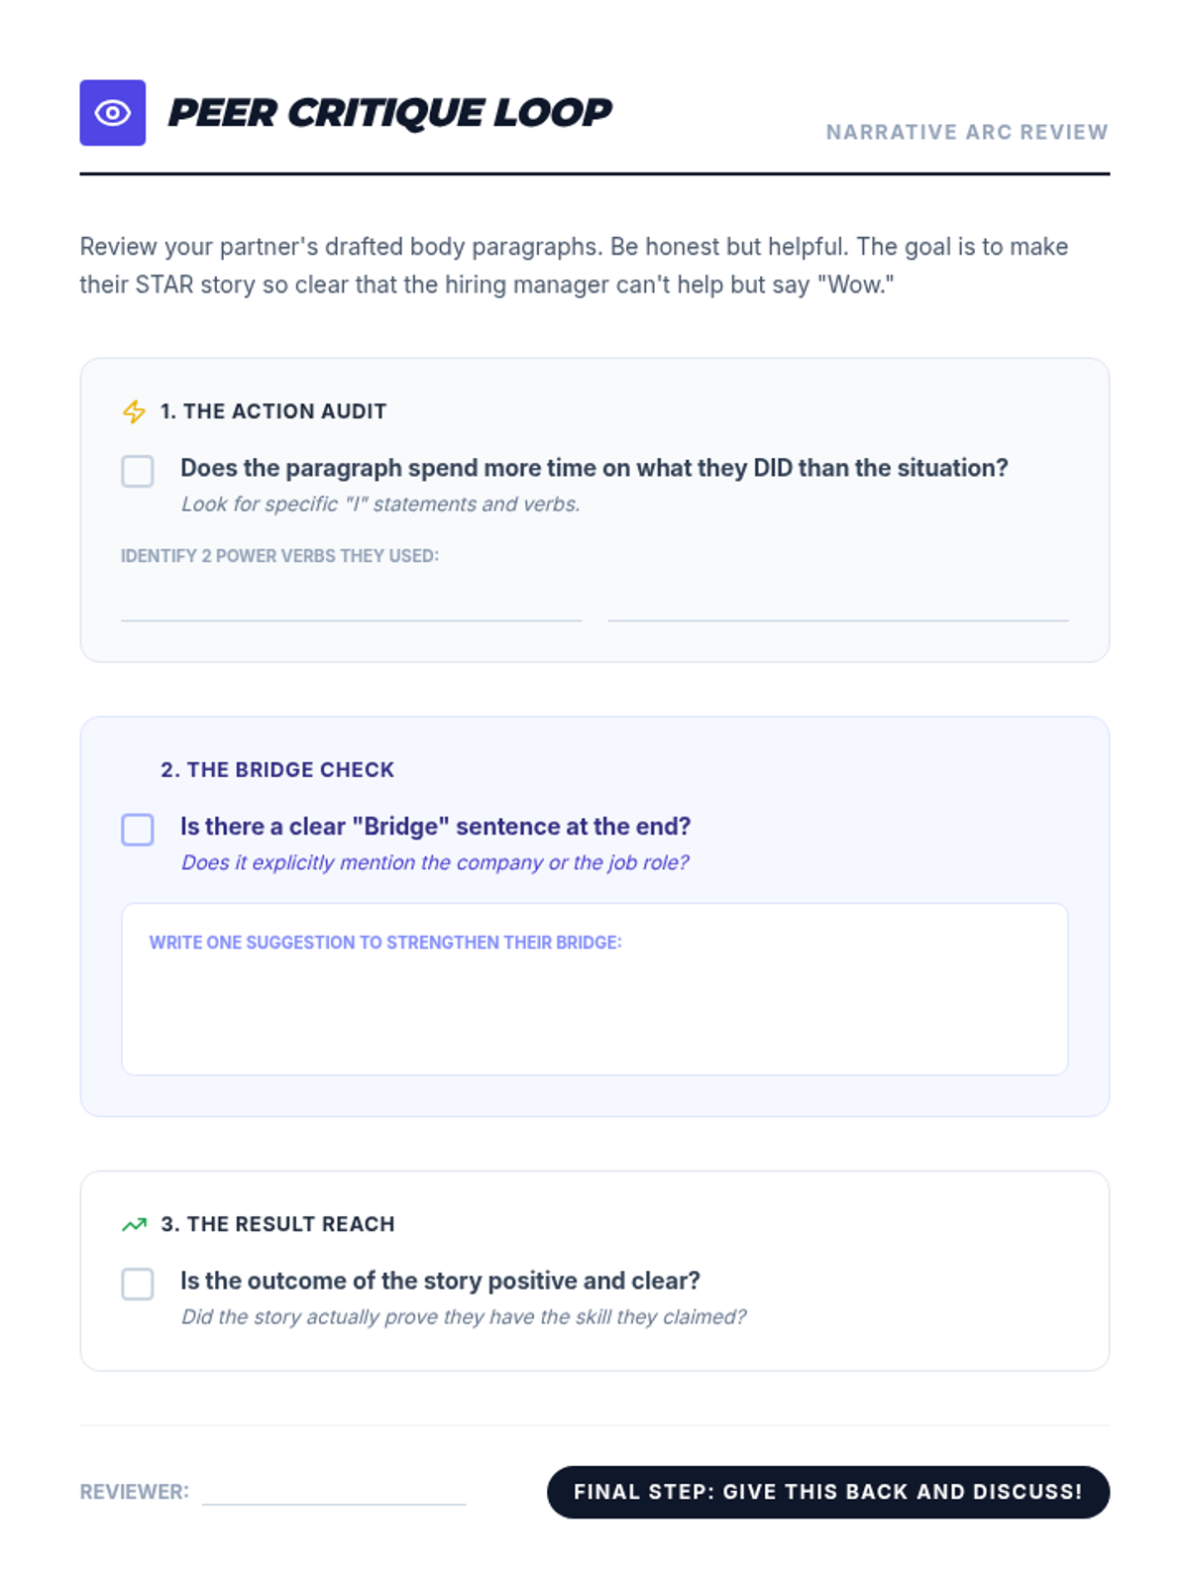The height and width of the screenshot is (1586, 1189).
Task: Check the Action Audit paragraph checkbox
Action: [x=138, y=471]
